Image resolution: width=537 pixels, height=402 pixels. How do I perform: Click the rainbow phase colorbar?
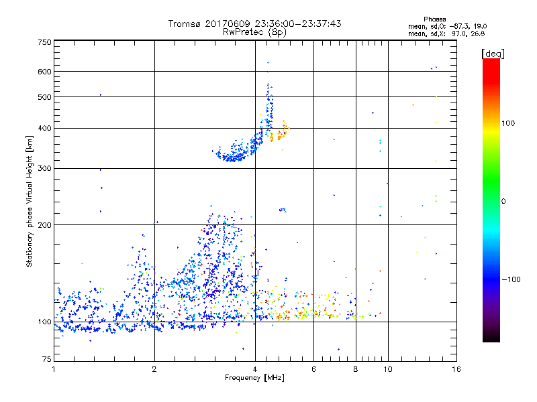click(x=491, y=200)
